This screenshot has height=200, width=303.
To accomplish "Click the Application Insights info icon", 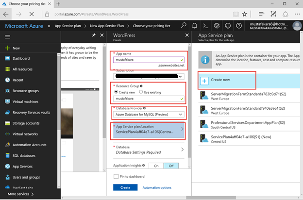I will tap(144, 166).
